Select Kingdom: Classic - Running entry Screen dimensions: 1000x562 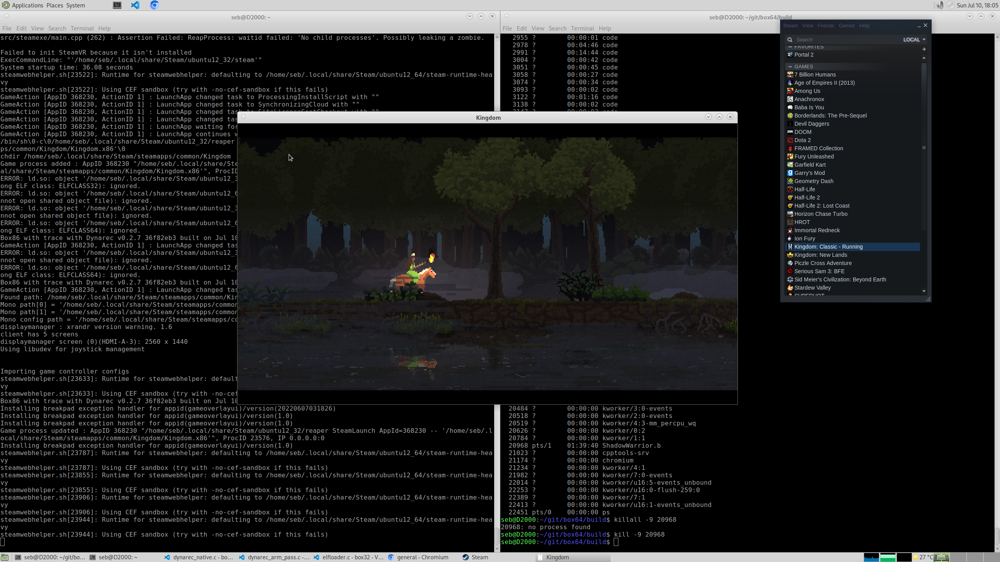[828, 247]
